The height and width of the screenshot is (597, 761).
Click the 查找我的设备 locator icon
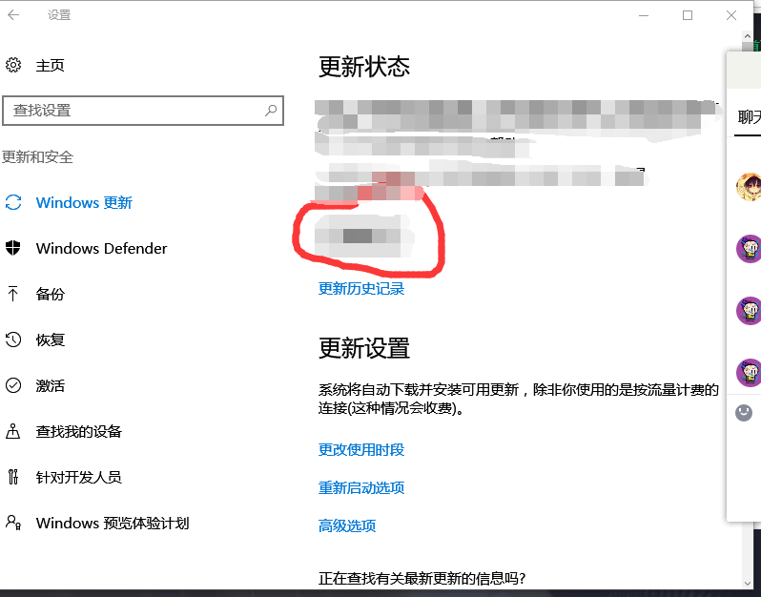pos(13,431)
